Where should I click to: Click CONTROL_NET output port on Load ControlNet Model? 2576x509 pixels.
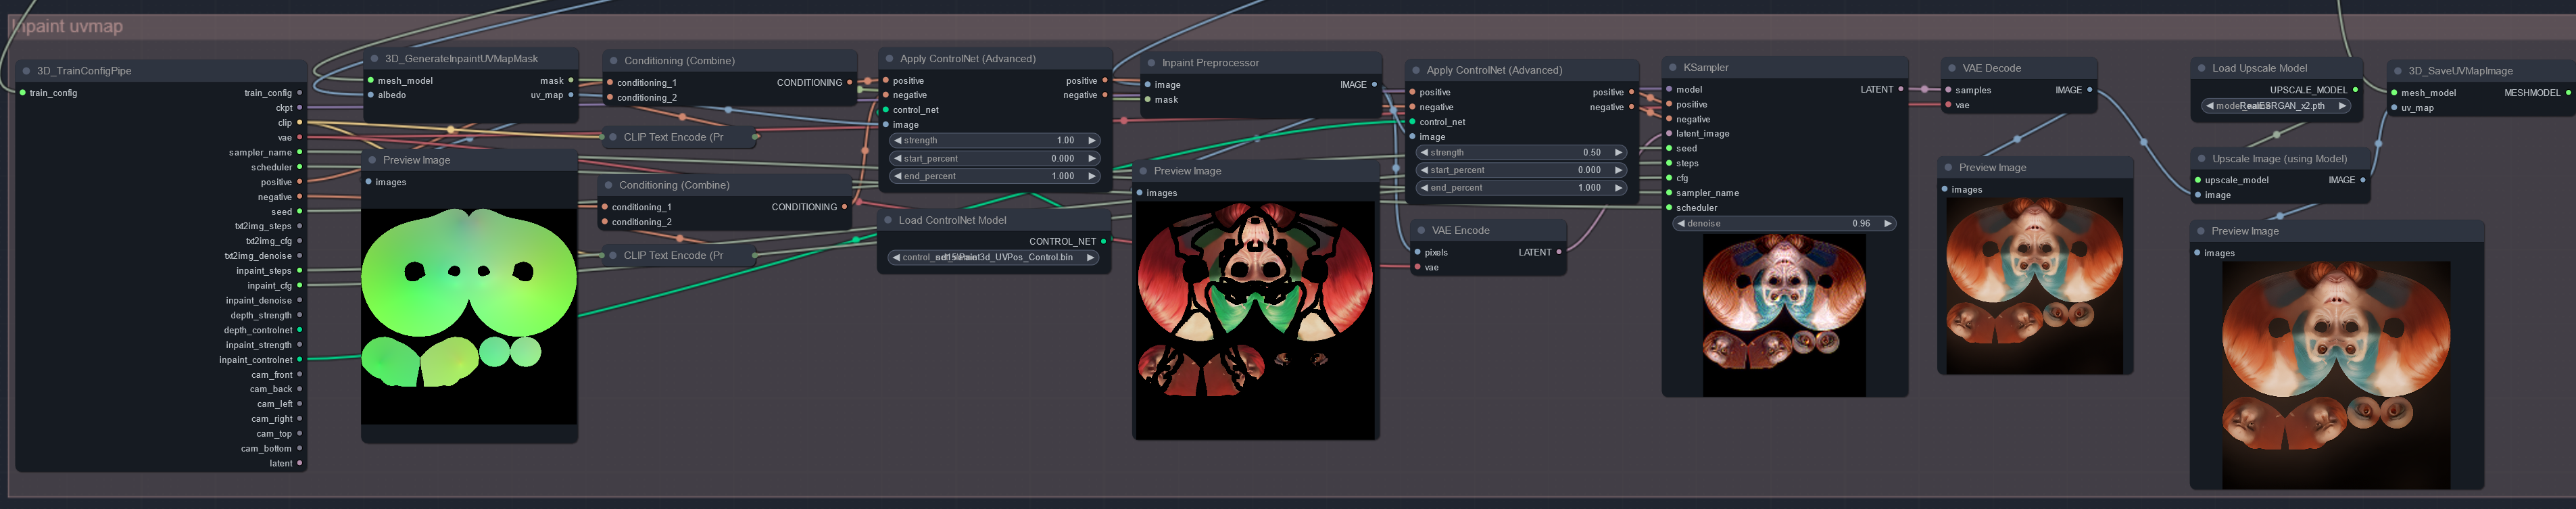click(1103, 241)
